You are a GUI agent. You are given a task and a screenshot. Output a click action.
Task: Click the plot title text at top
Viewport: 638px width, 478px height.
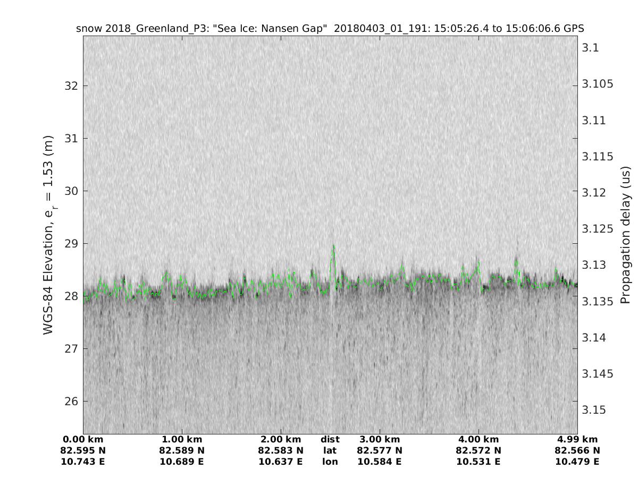click(x=330, y=28)
